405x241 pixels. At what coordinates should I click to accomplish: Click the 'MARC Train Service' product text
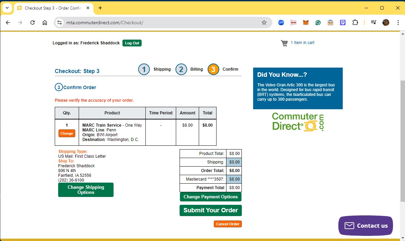point(102,125)
